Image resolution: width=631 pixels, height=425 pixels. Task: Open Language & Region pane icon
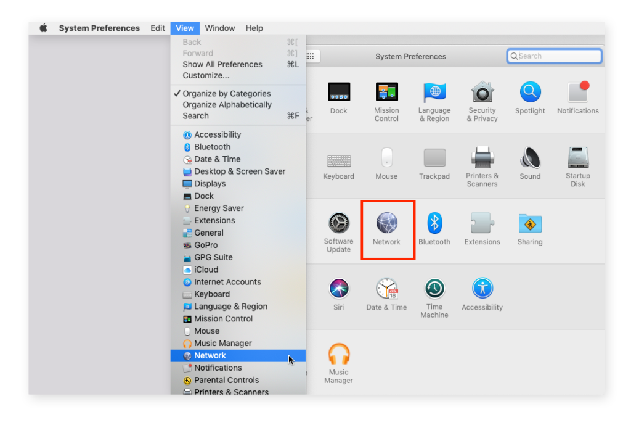[434, 92]
